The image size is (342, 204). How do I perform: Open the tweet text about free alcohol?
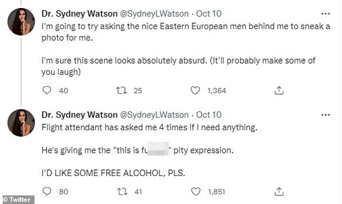point(113,173)
